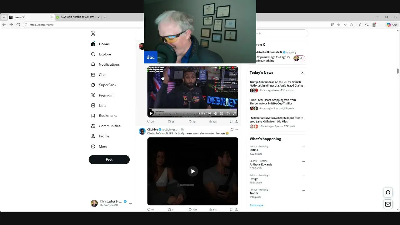Open the tab actions dropdown in the title bar
400x225 pixels.
[x=4, y=17]
